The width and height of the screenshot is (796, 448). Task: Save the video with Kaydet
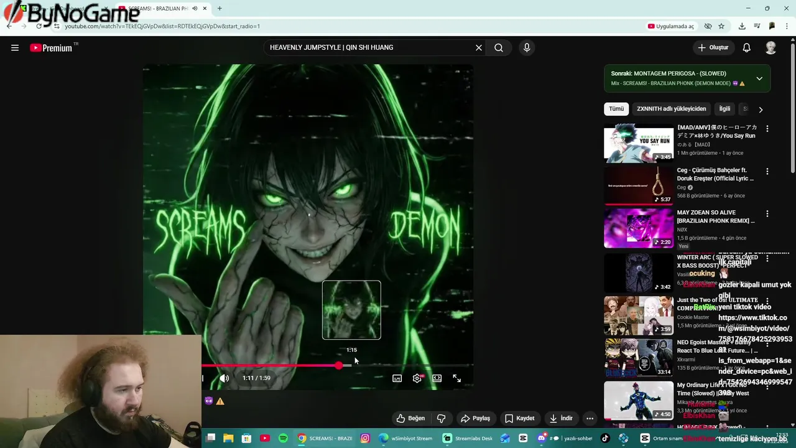tap(519, 418)
